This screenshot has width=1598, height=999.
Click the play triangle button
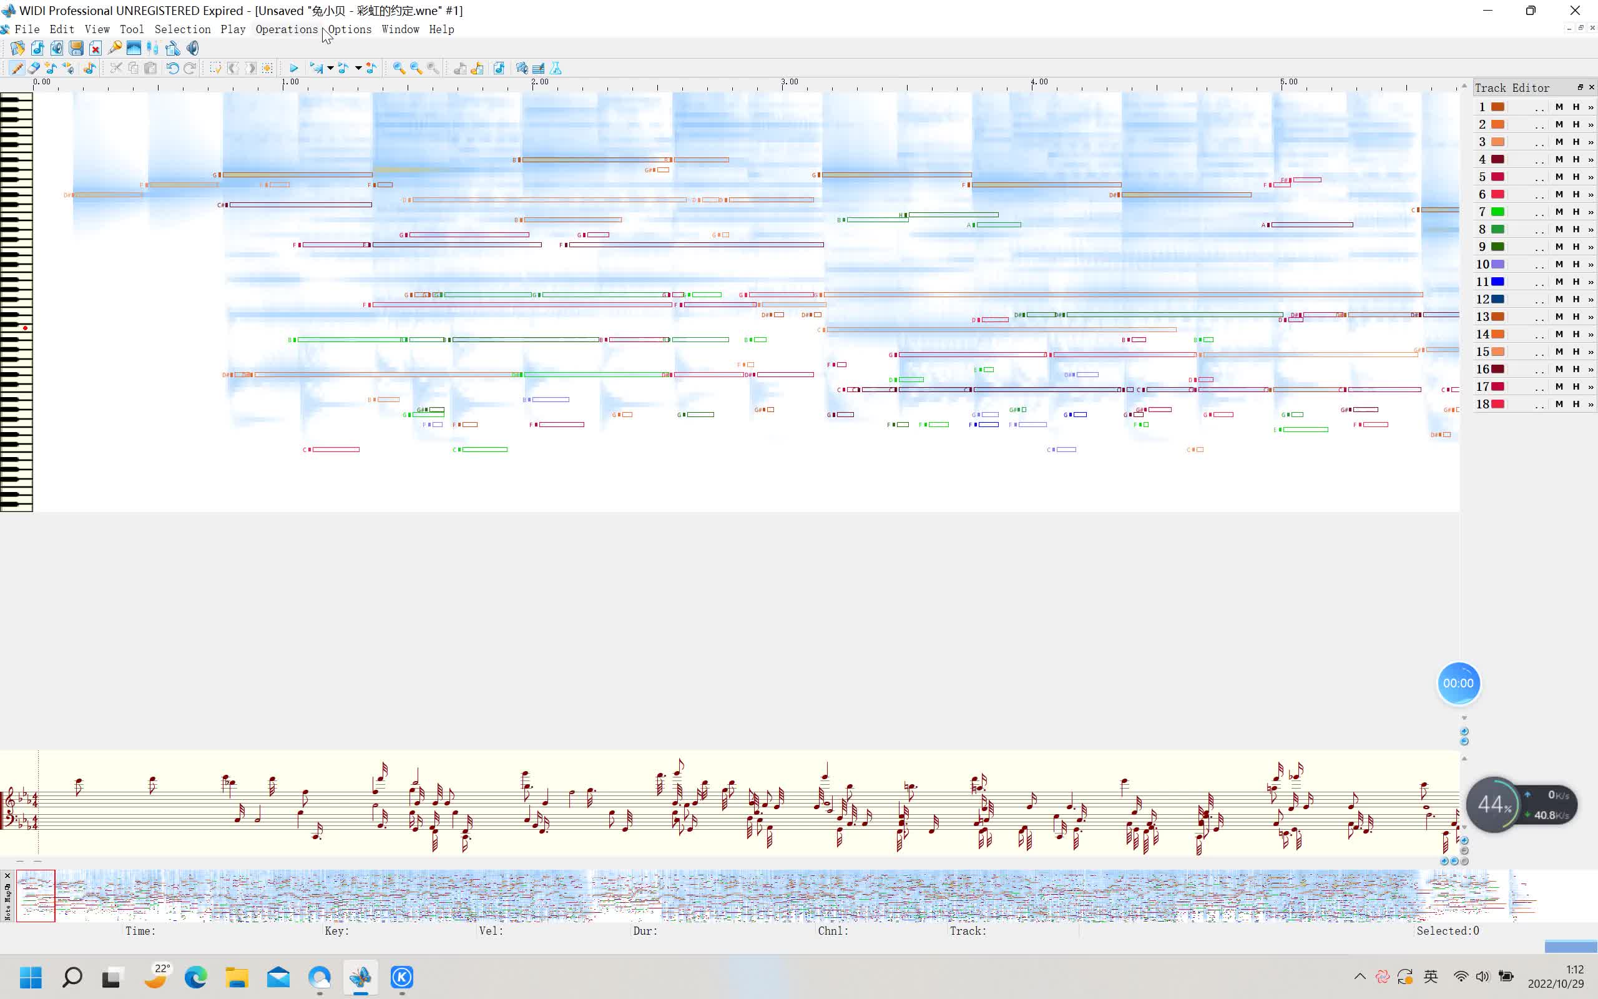pos(294,68)
